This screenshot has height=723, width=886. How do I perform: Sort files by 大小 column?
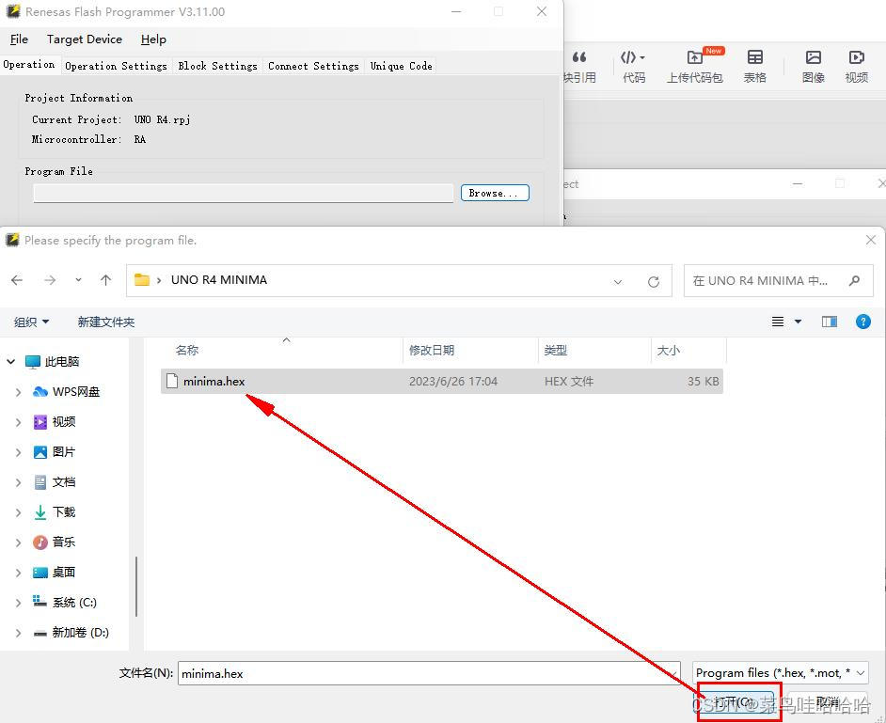click(668, 350)
